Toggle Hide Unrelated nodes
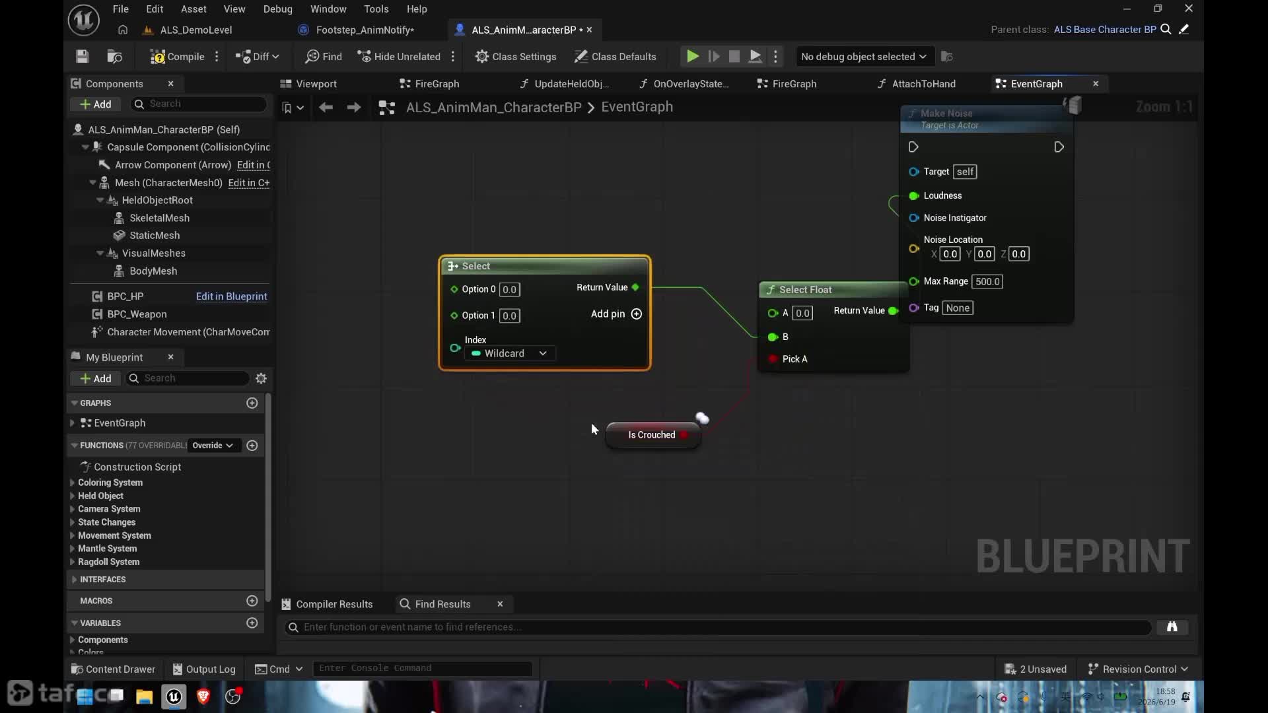The width and height of the screenshot is (1268, 713). tap(399, 57)
